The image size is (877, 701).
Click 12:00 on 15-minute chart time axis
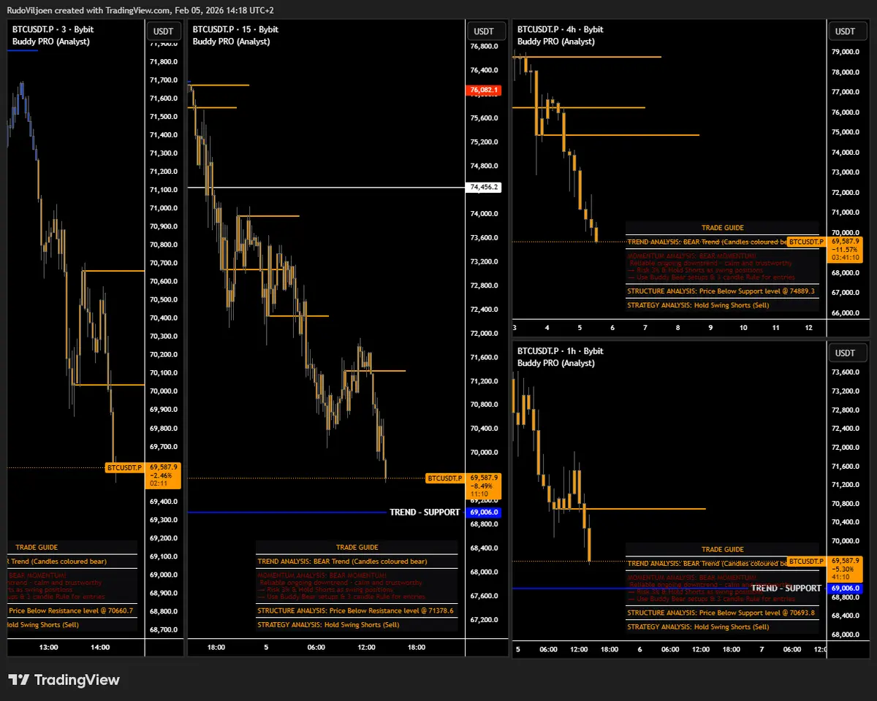pyautogui.click(x=366, y=648)
